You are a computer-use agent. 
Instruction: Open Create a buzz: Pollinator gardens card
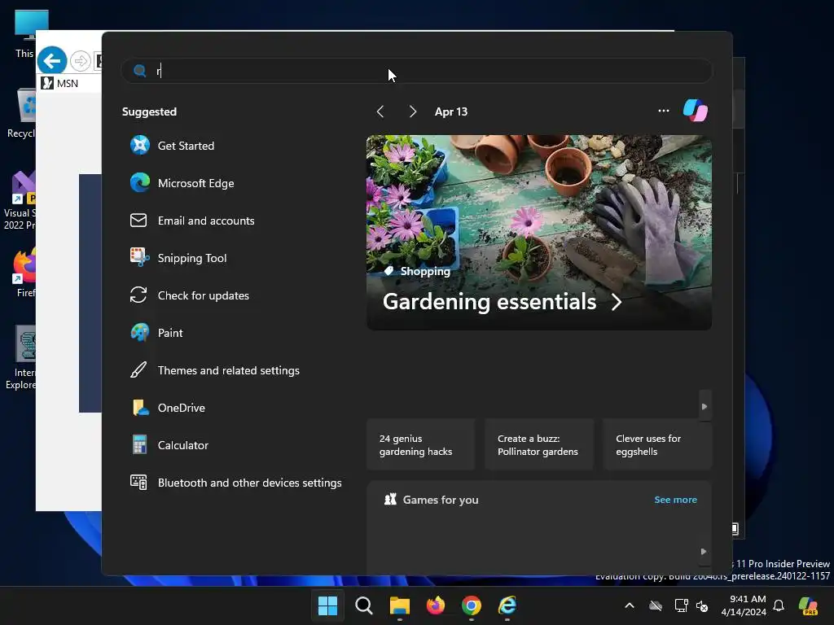539,445
